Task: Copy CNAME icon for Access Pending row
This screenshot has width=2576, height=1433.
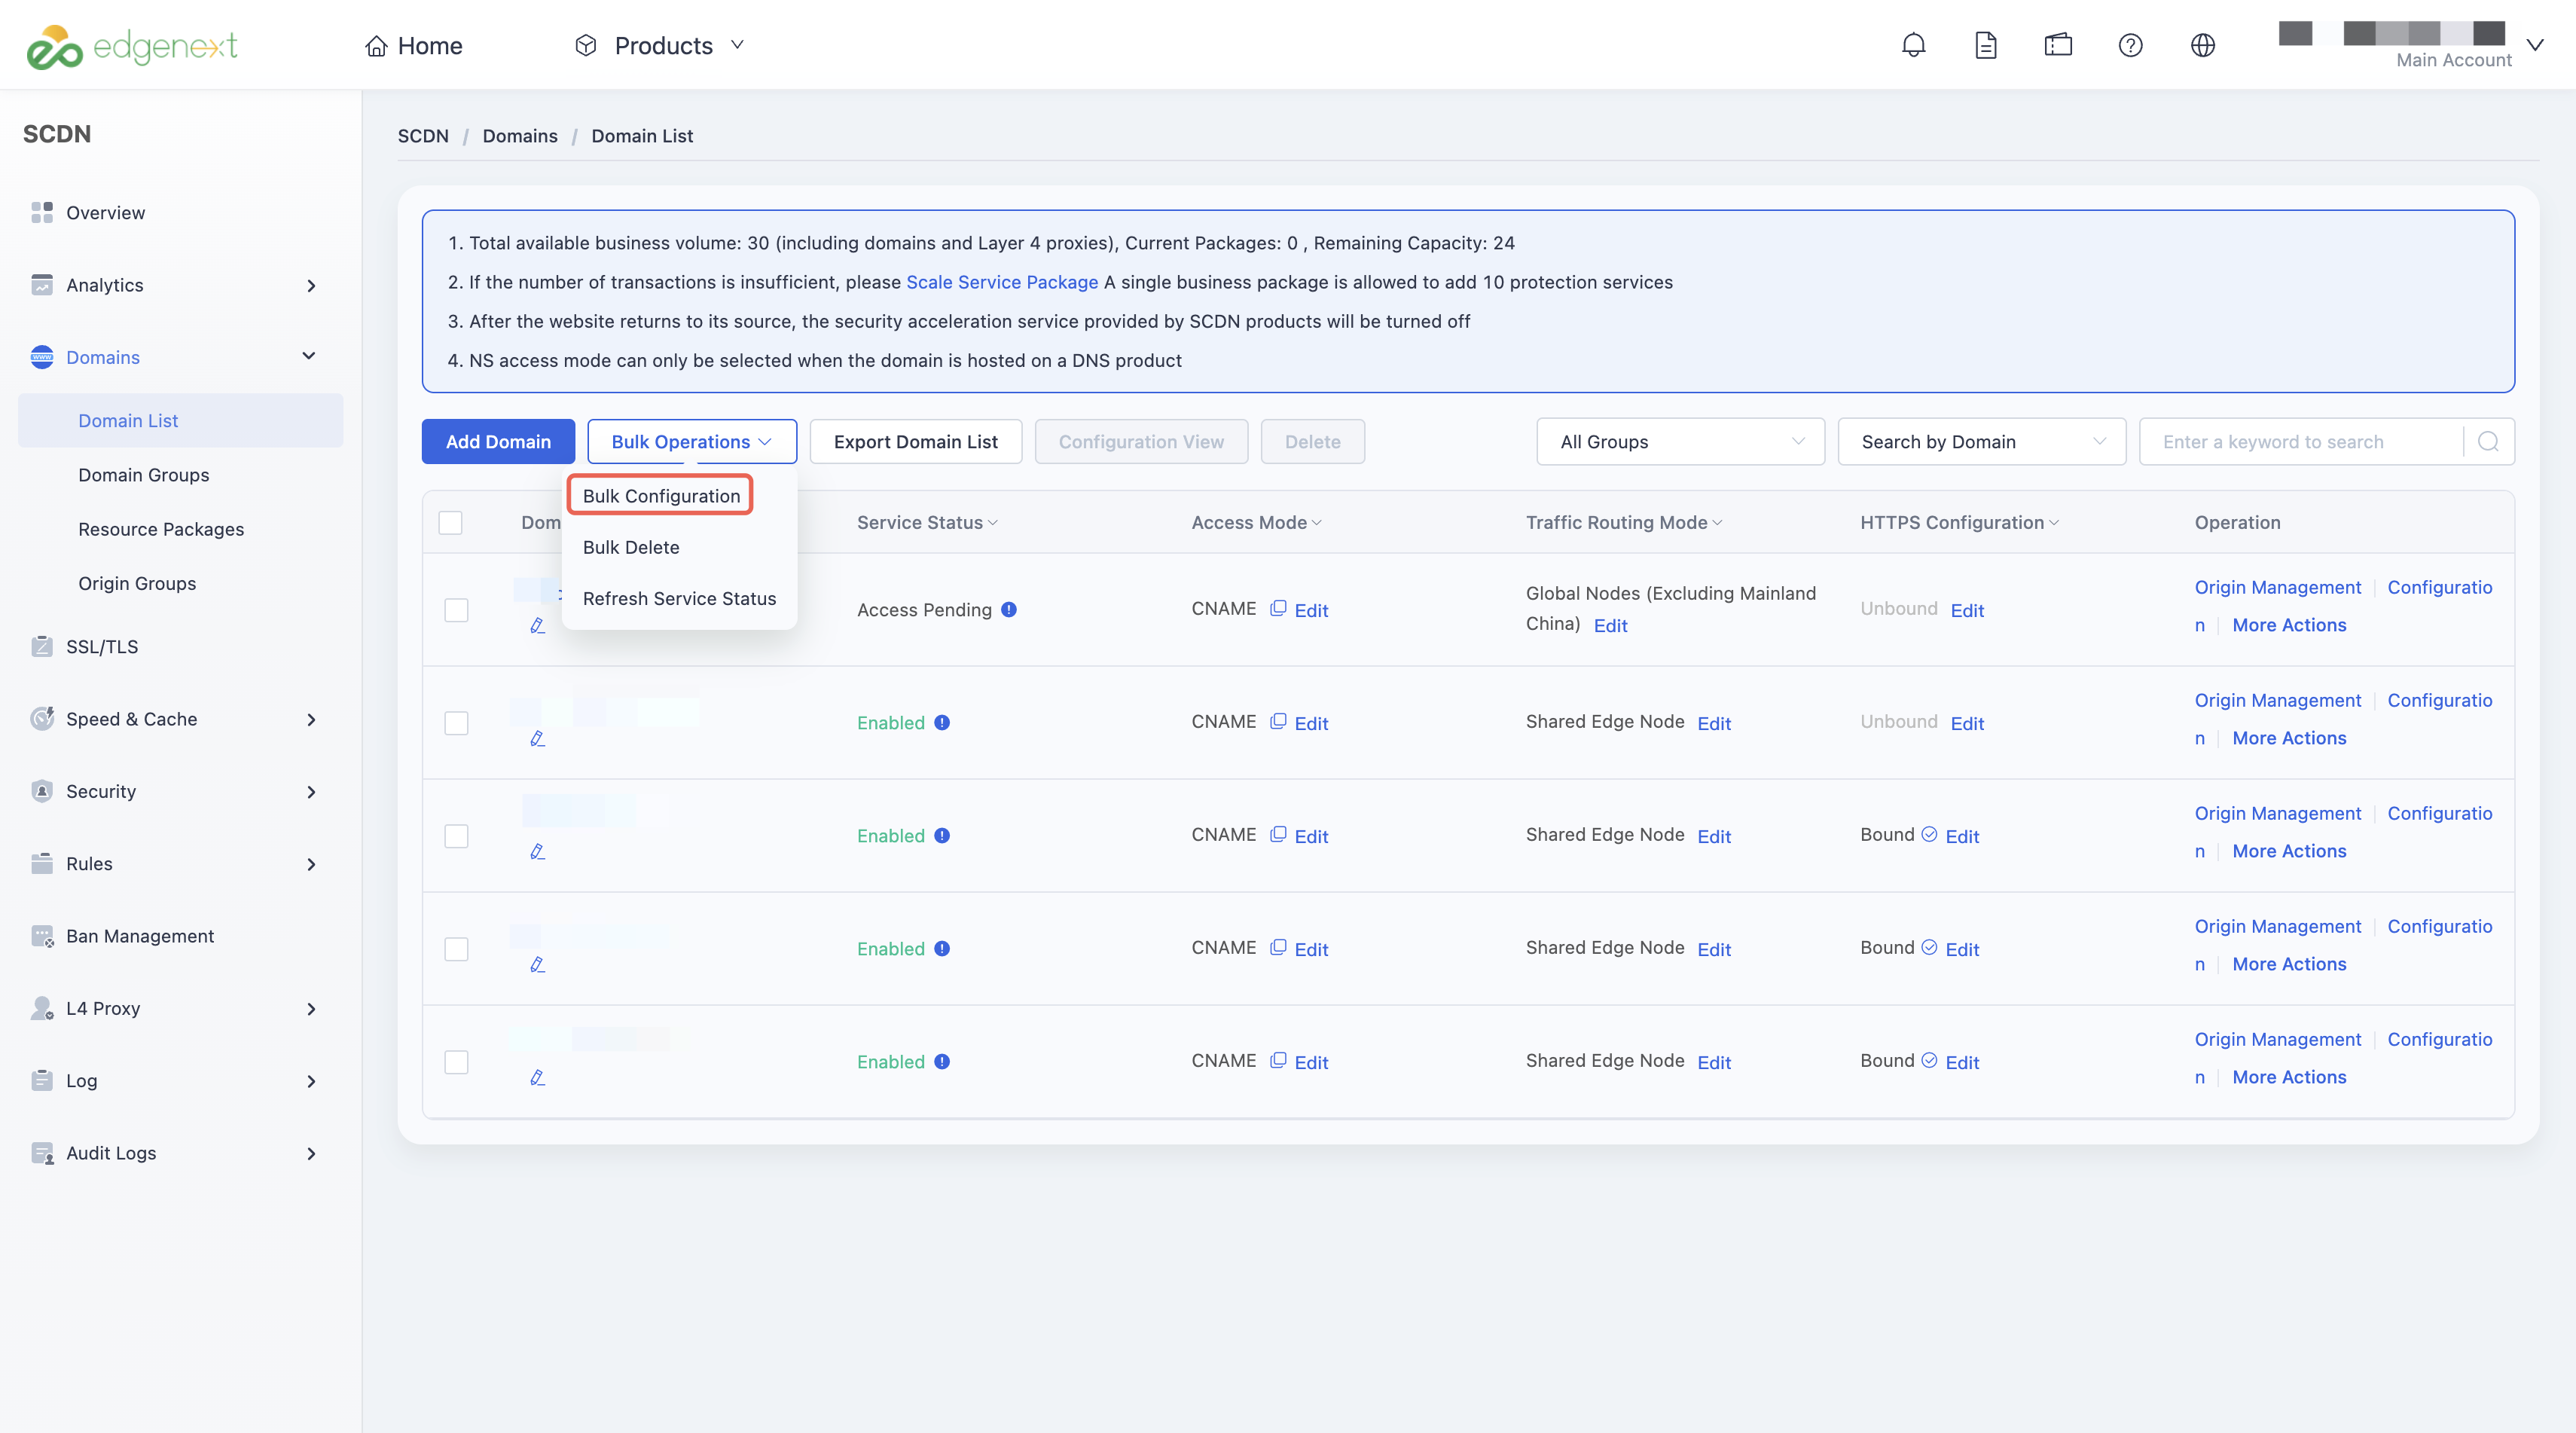Action: [x=1277, y=608]
